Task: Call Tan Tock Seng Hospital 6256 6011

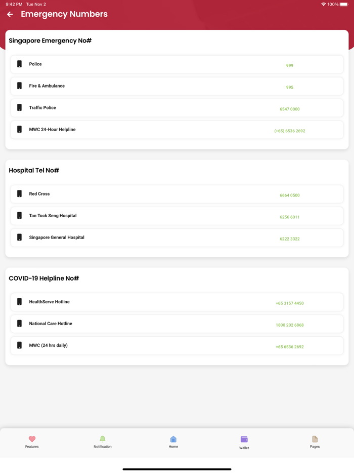Action: pyautogui.click(x=290, y=217)
